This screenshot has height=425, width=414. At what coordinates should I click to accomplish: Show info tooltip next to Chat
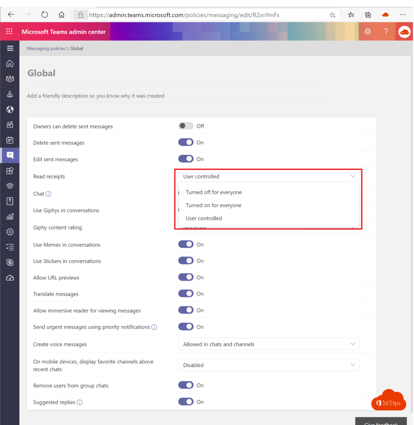click(x=48, y=194)
